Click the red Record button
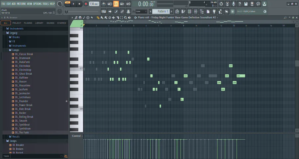This screenshot has width=299, height=159. 86,4
